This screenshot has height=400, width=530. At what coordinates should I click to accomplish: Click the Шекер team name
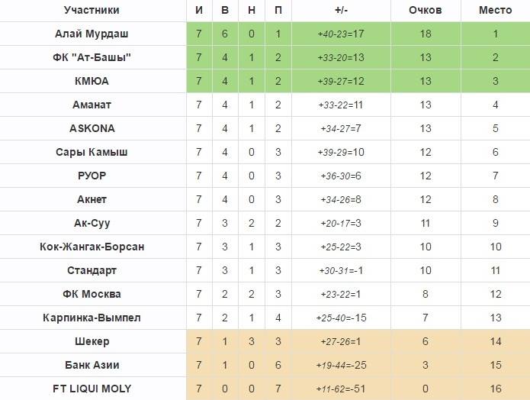click(x=92, y=341)
